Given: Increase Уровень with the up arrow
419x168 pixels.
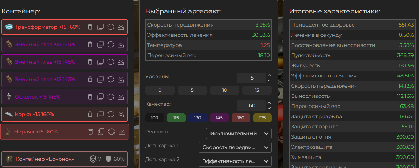Looking at the screenshot, I should click(269, 76).
